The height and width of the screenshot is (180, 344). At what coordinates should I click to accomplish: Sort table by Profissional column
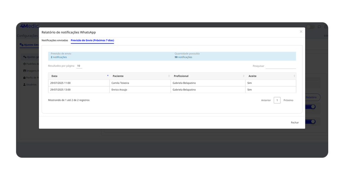[208, 76]
